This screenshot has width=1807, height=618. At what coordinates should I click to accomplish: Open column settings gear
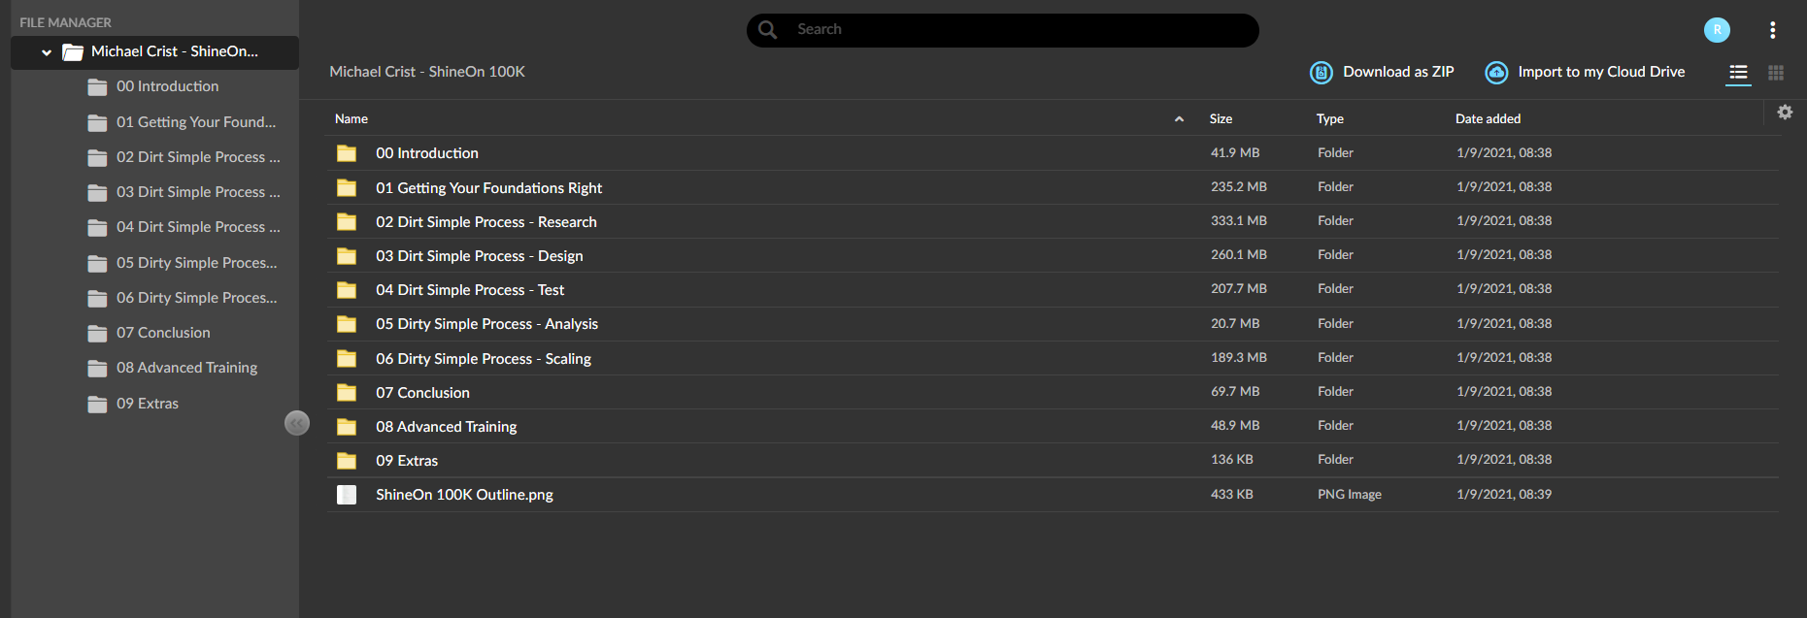pyautogui.click(x=1785, y=113)
